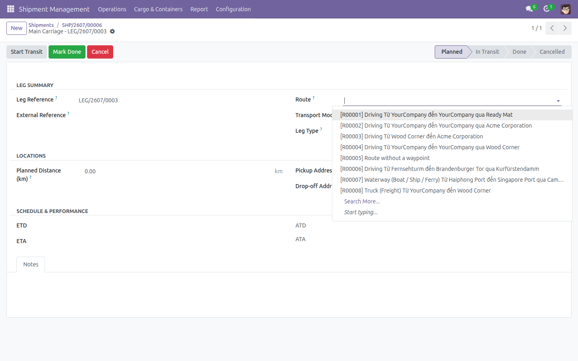The height and width of the screenshot is (361, 578).
Task: Open the discuss messages icon
Action: coord(529,9)
